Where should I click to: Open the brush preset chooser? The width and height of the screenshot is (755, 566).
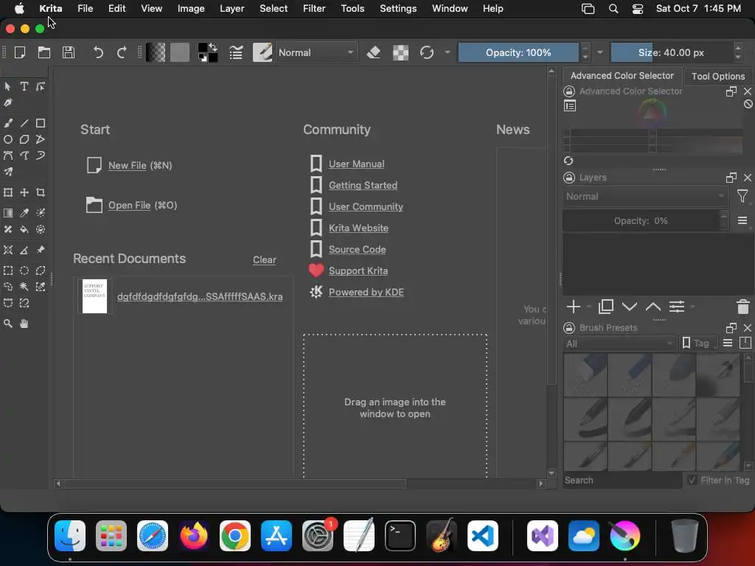click(x=262, y=52)
